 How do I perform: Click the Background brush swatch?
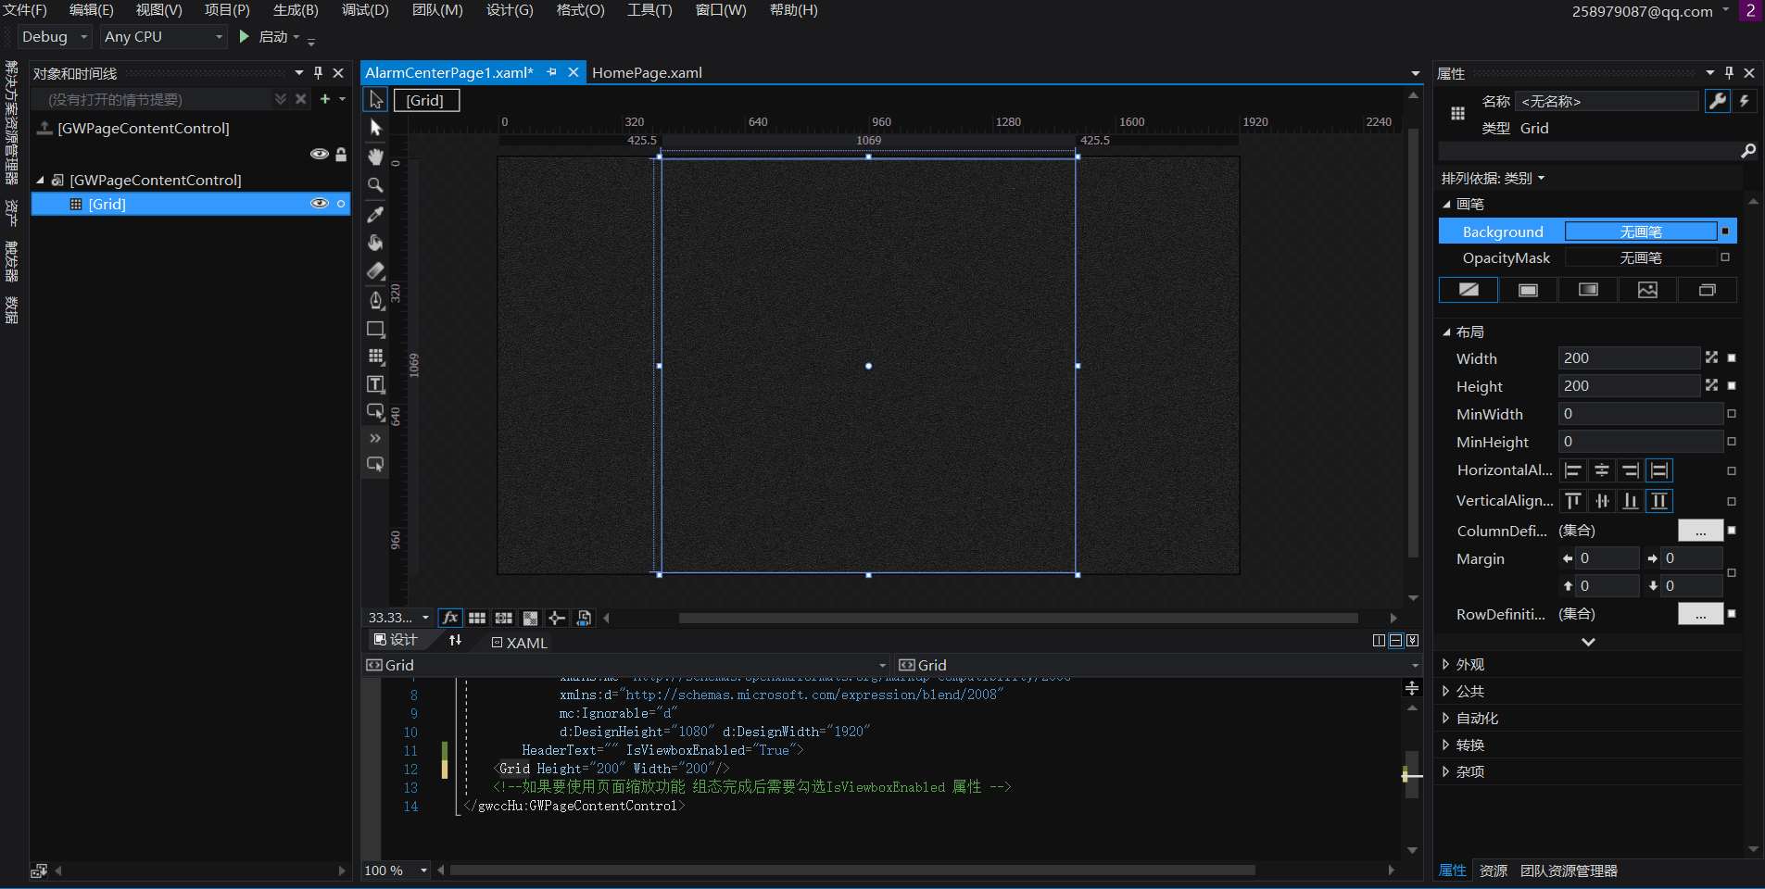(x=1640, y=232)
